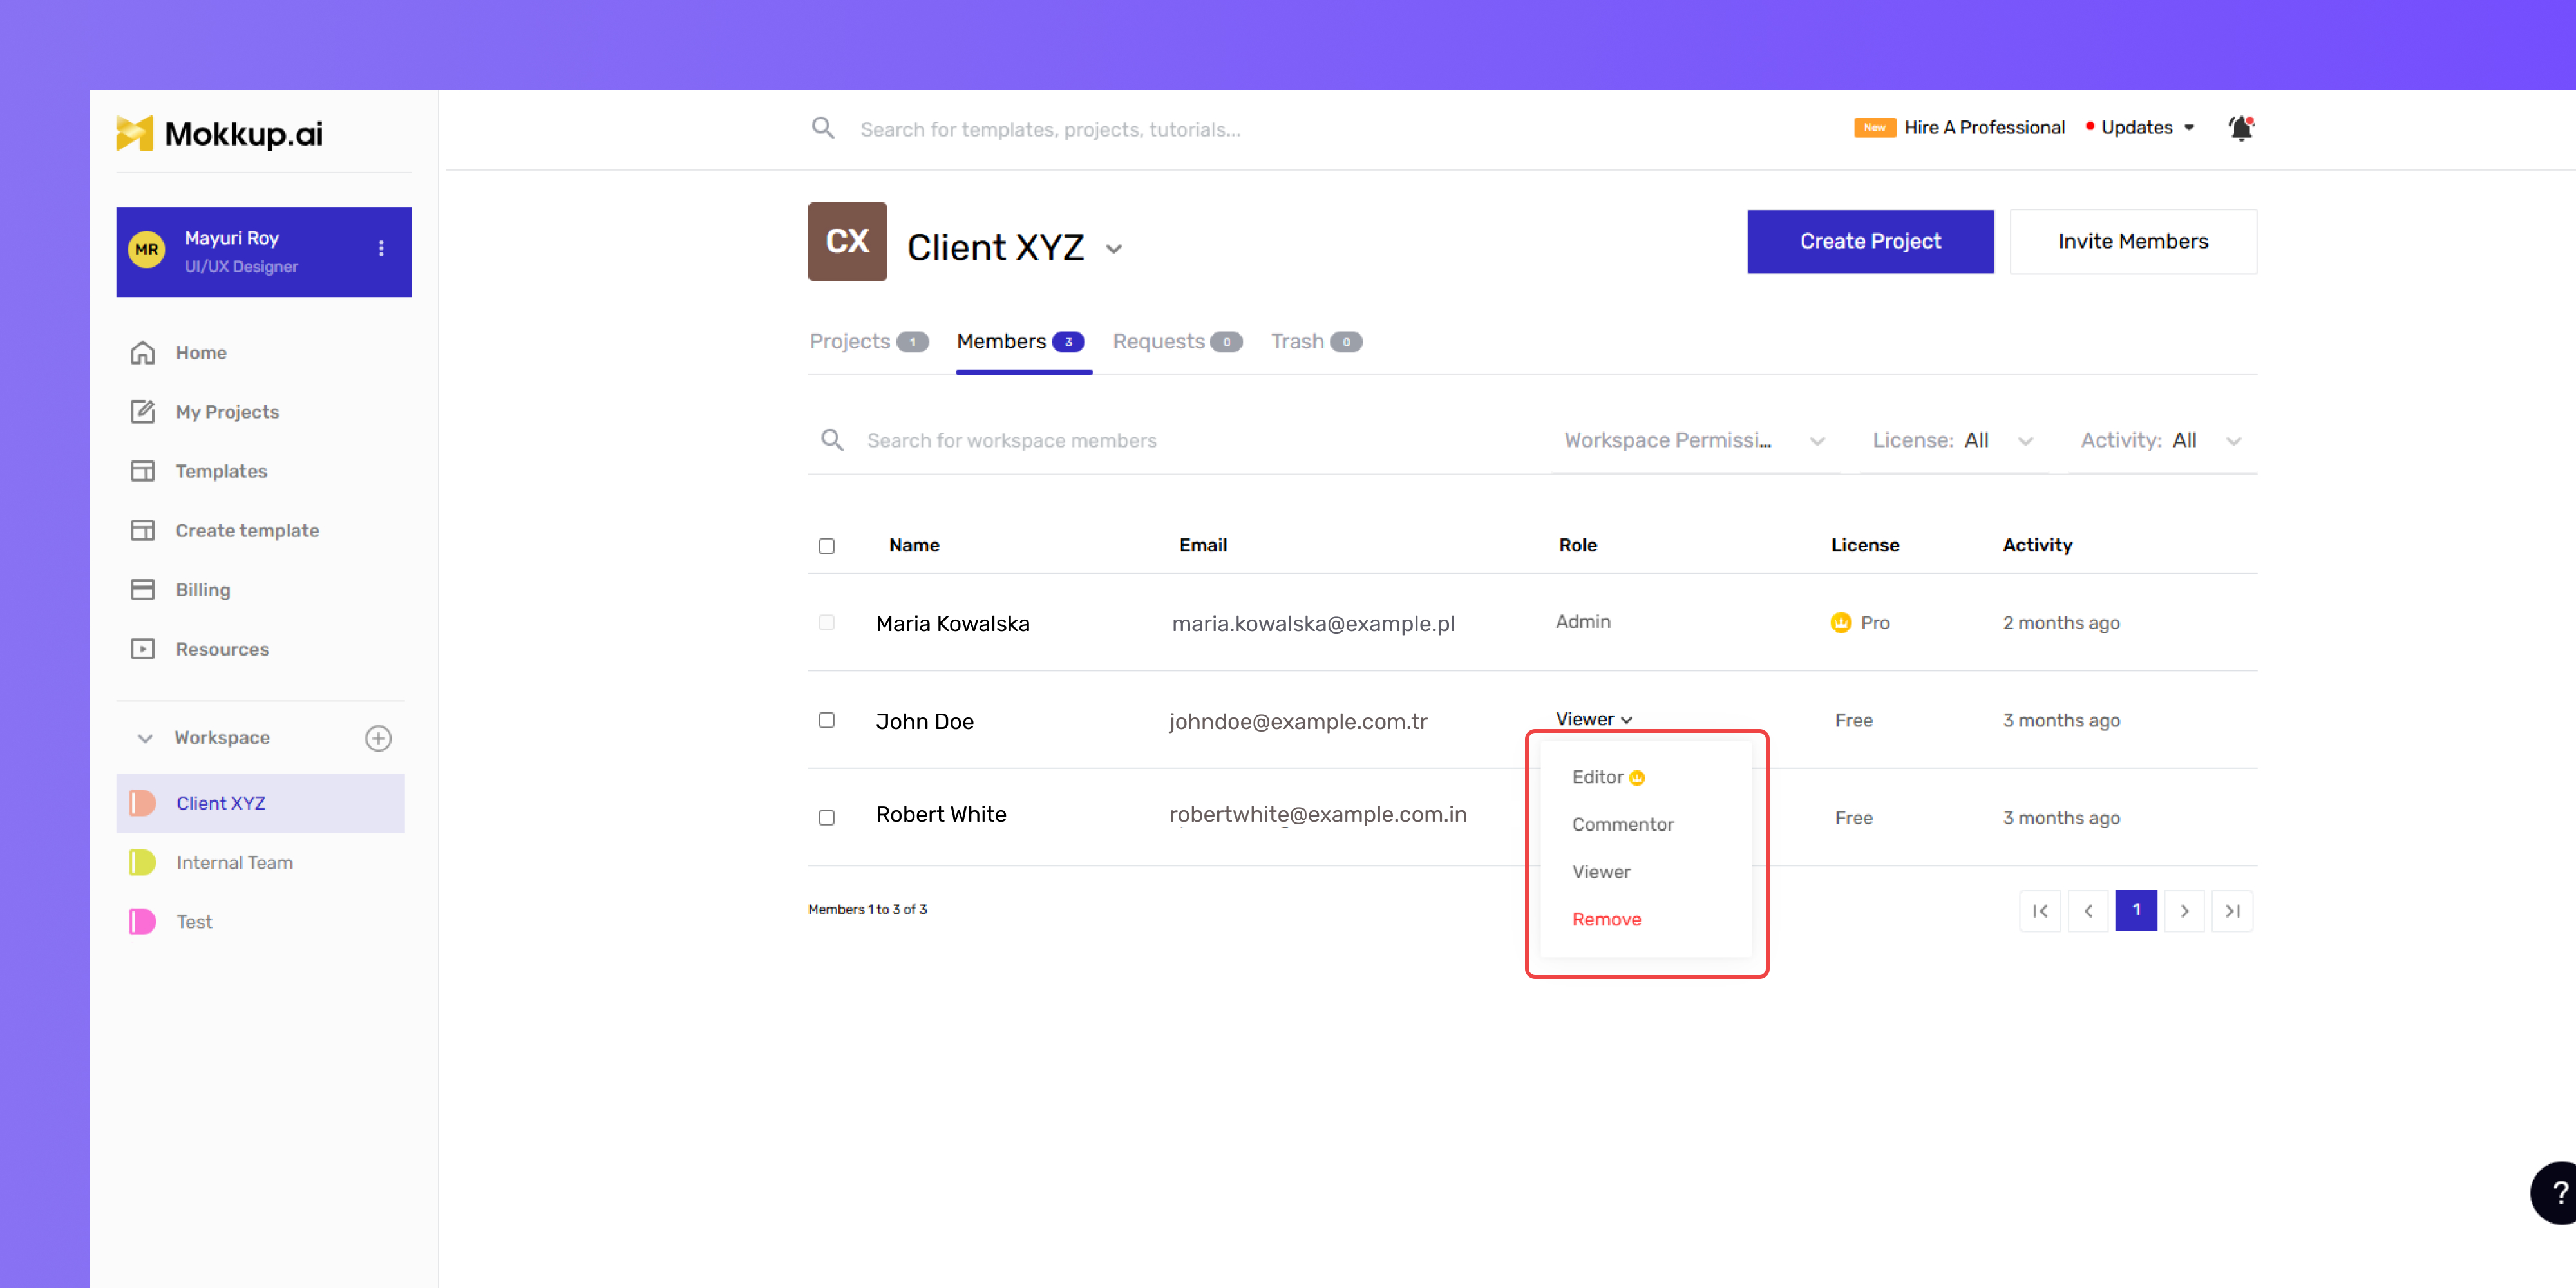
Task: Click the Test workspace pink icon
Action: tap(143, 922)
